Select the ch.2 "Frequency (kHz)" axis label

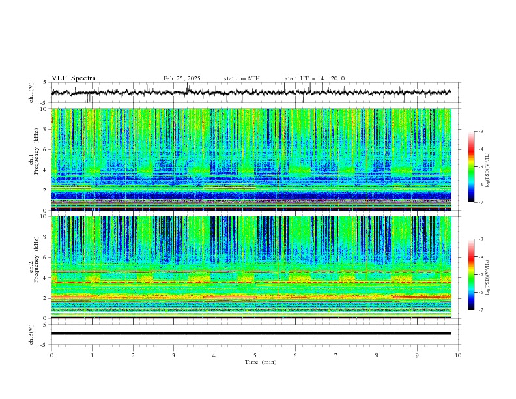click(x=36, y=259)
